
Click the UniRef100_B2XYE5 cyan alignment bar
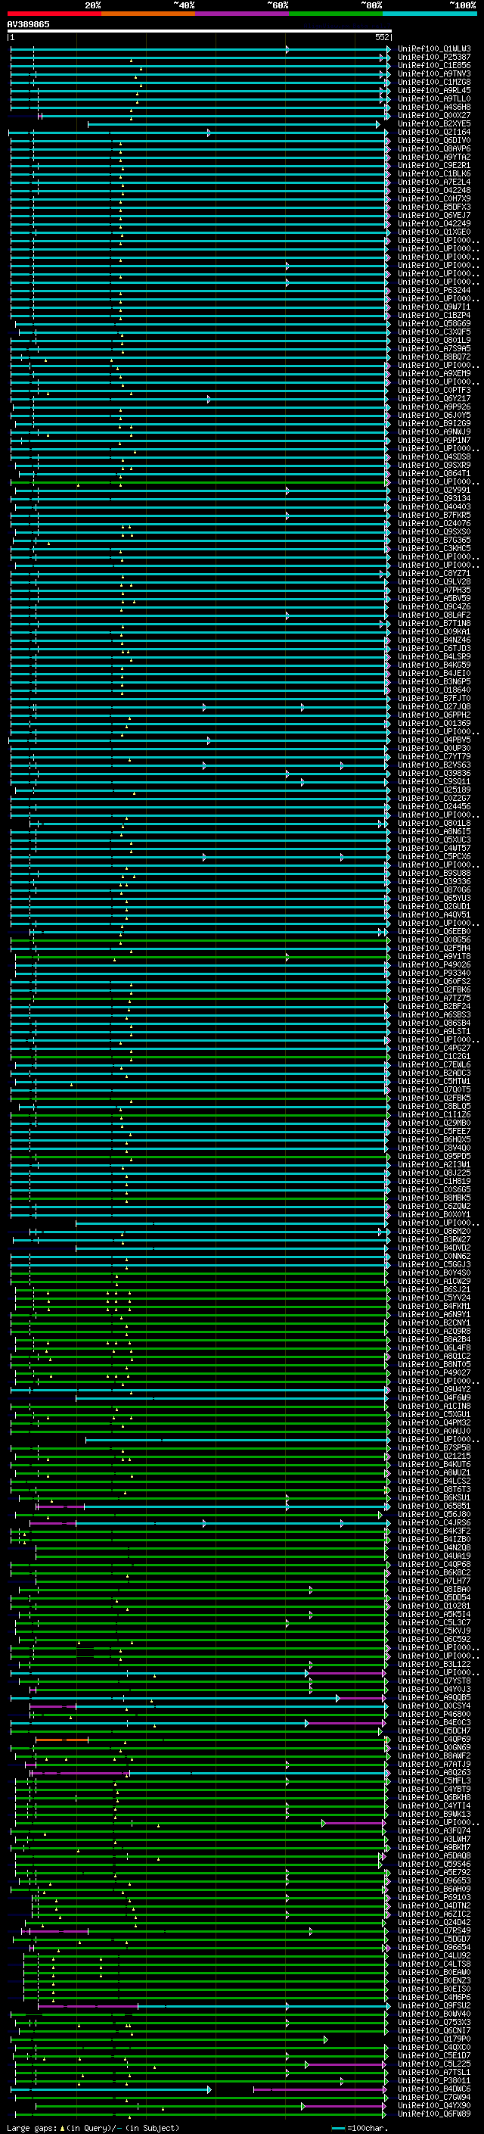pyautogui.click(x=231, y=124)
